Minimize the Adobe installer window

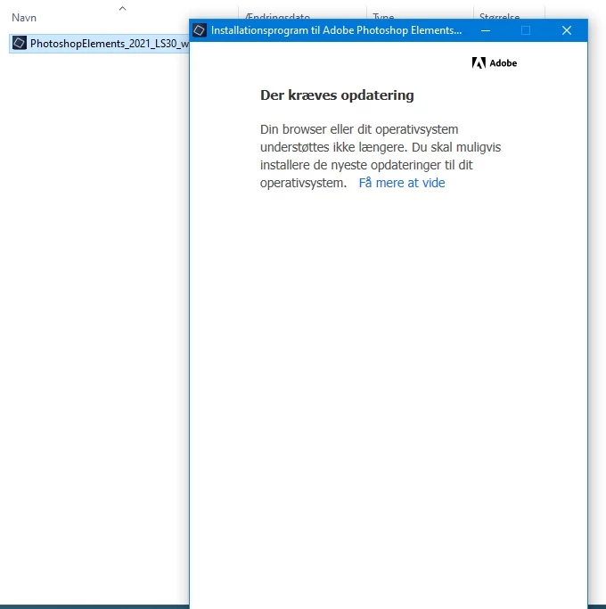(486, 30)
